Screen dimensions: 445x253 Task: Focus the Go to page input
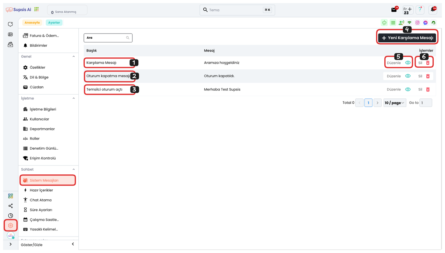click(x=426, y=103)
